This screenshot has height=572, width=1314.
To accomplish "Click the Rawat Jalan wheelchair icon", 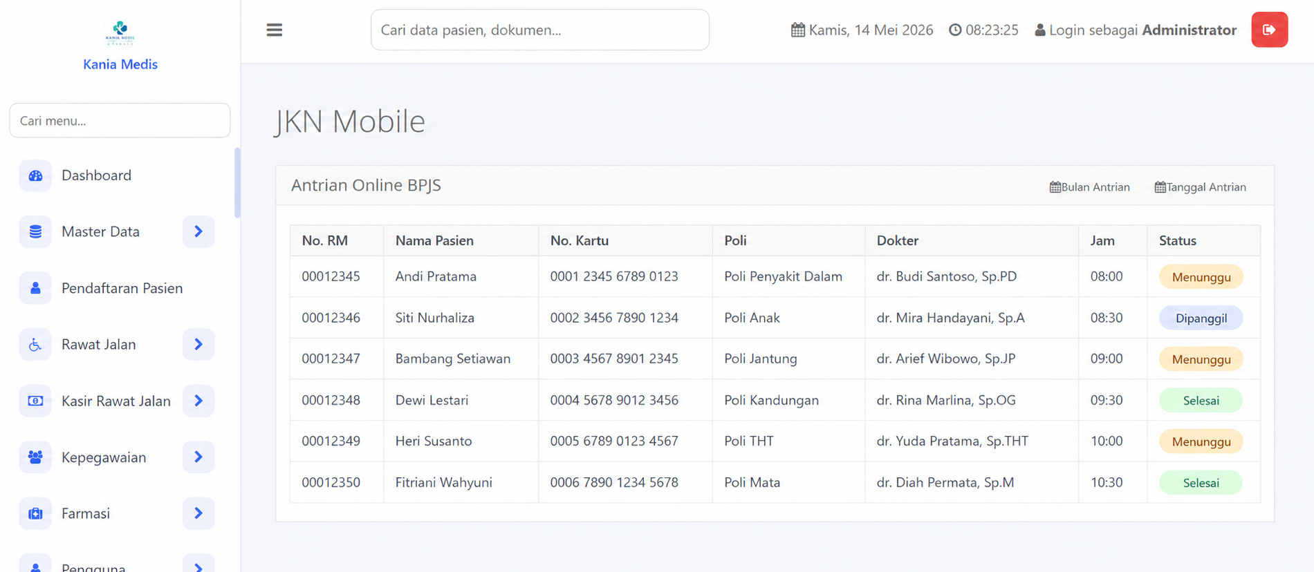I will click(35, 344).
